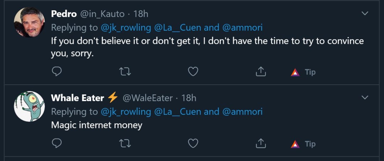Expand the options chevron on Whale Eater's tweet
The width and height of the screenshot is (384, 161).
(365, 97)
